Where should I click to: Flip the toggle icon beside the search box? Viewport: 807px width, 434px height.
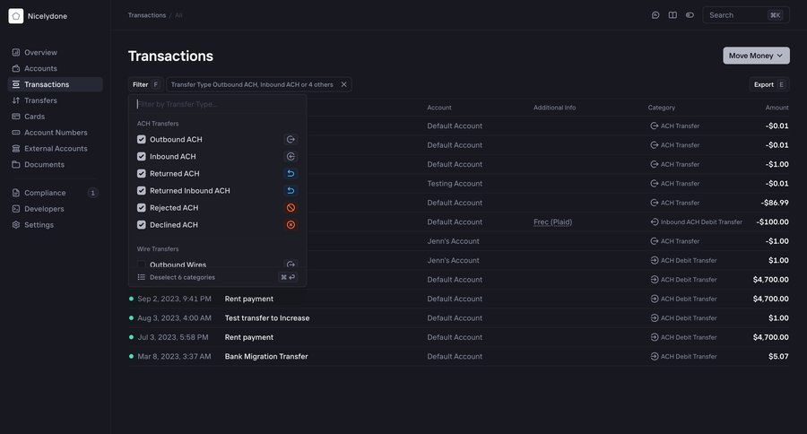click(690, 15)
